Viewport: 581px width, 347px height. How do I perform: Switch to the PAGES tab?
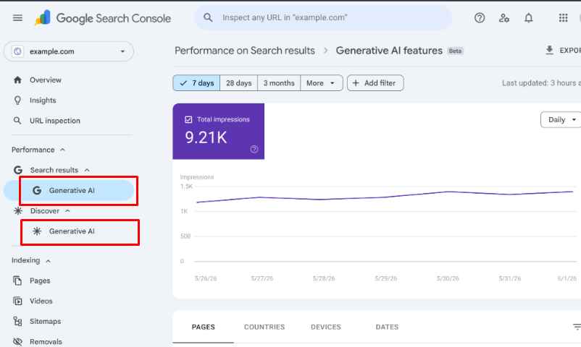click(203, 327)
